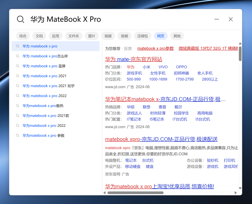Click the horizontal scrollbar left arrow
This screenshot has width=252, height=204.
pos(105,193)
